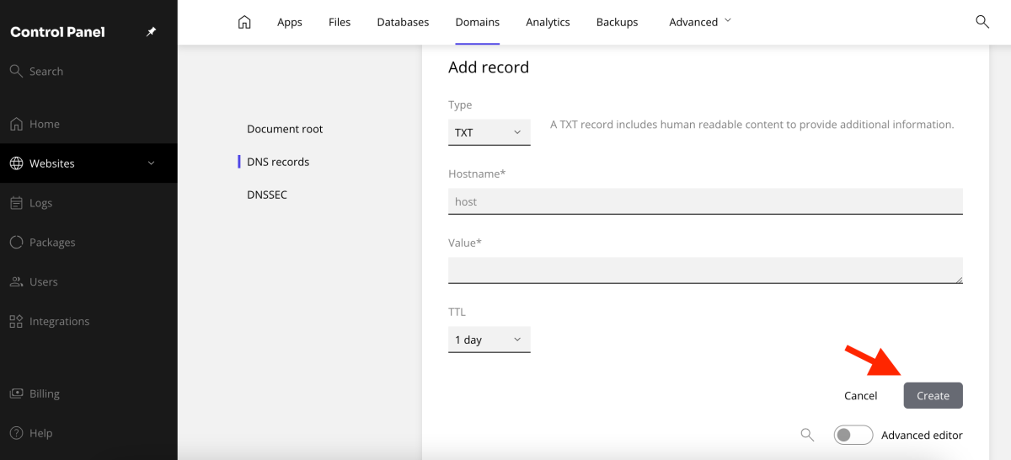
Task: Click the Billing icon in sidebar
Action: pyautogui.click(x=16, y=394)
